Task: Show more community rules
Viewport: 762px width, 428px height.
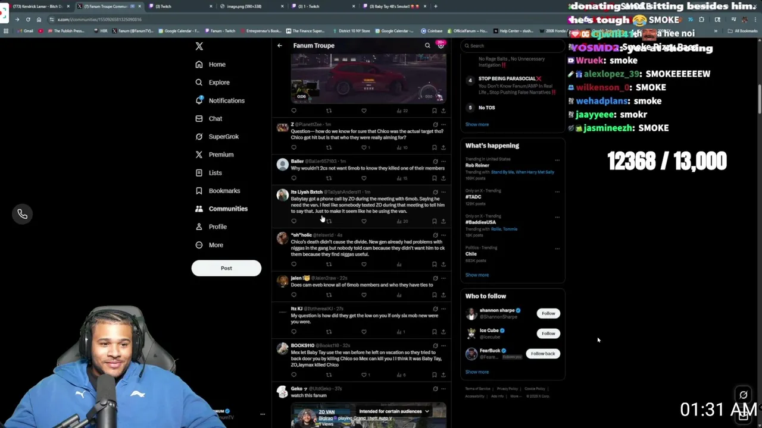Action: (x=477, y=125)
